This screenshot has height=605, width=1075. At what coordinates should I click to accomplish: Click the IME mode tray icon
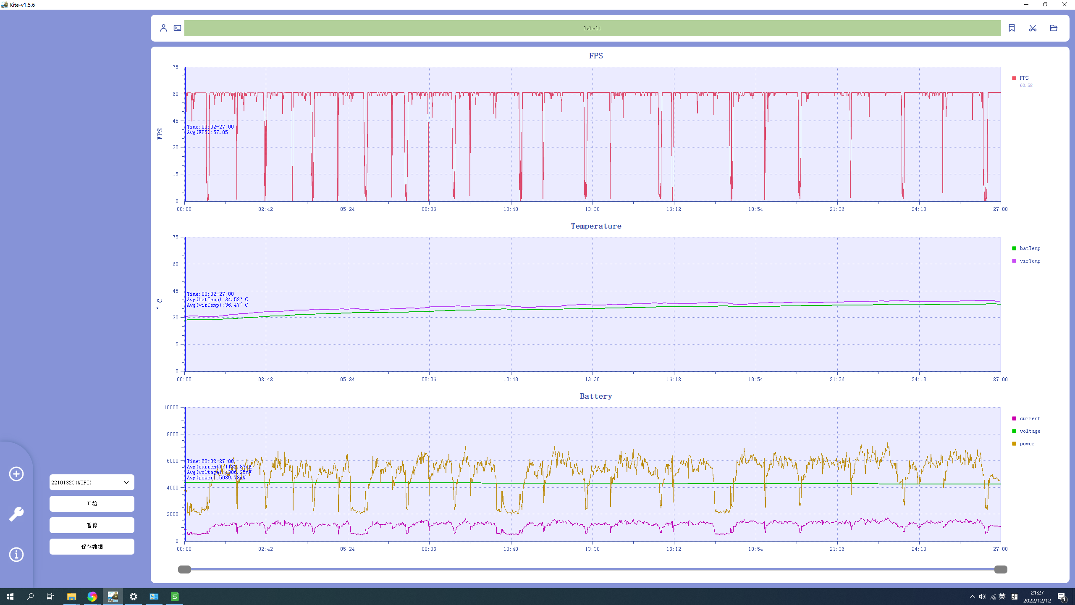[1015, 597]
